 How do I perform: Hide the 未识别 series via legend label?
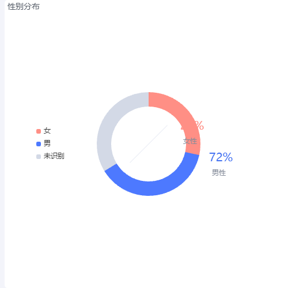tap(54, 156)
